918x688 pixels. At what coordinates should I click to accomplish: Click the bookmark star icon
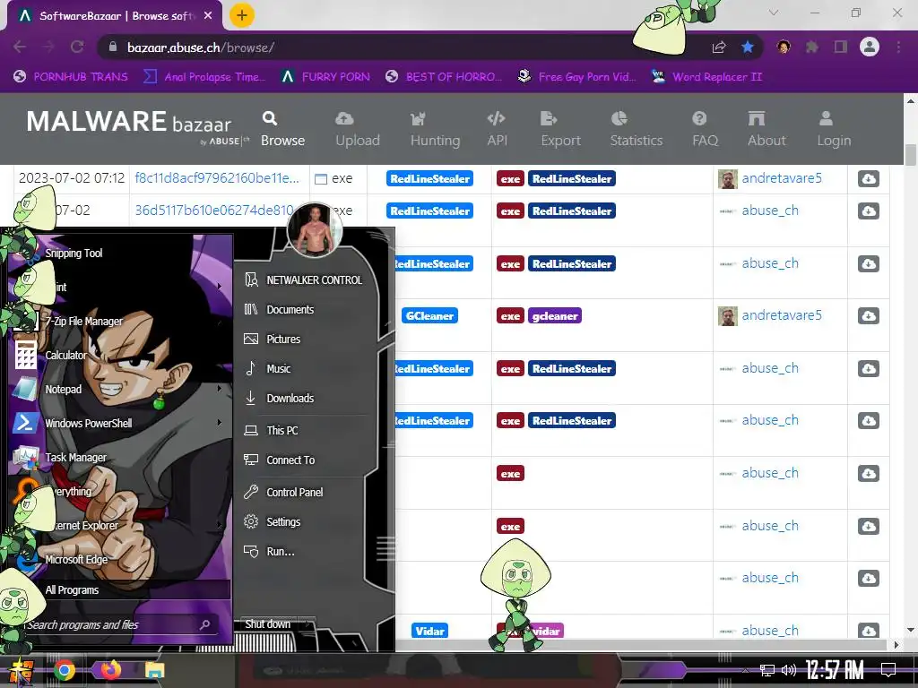point(748,47)
